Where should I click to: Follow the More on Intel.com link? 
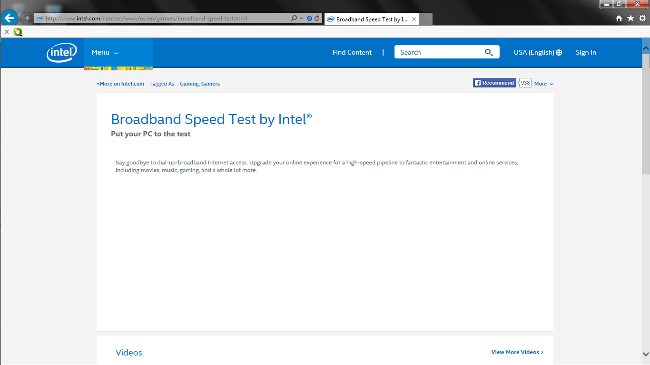[120, 84]
